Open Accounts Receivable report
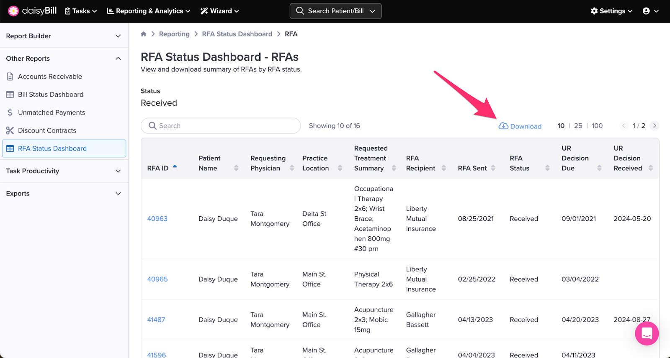670x358 pixels. click(x=50, y=77)
